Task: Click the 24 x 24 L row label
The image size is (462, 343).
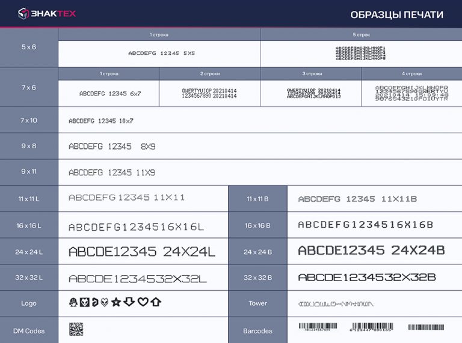Action: pos(29,252)
